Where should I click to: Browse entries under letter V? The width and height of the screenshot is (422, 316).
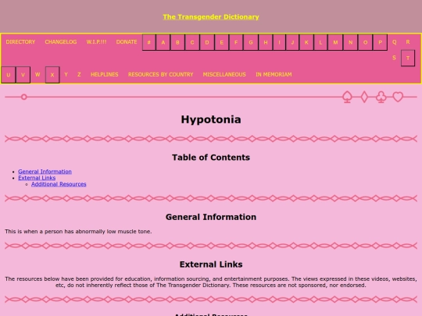23,75
